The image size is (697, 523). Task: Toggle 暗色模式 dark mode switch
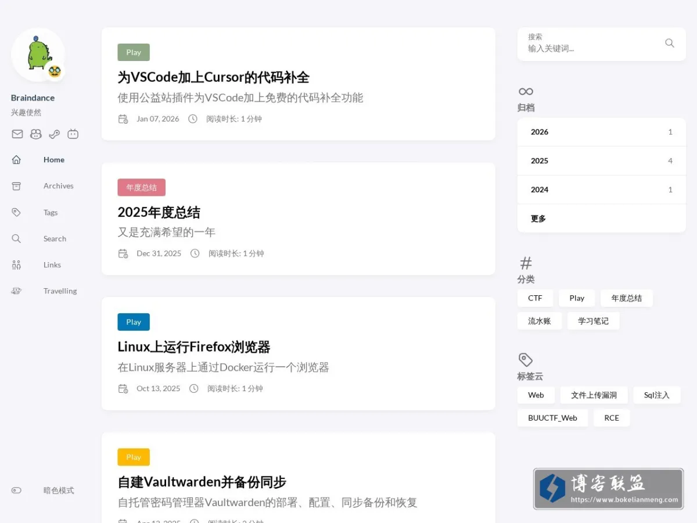point(16,490)
